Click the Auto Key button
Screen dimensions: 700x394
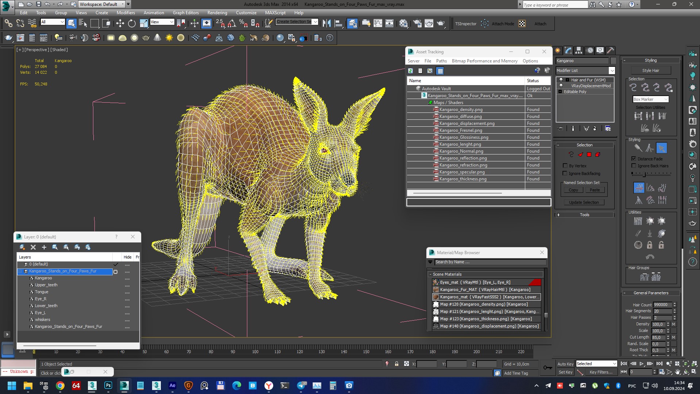point(565,364)
